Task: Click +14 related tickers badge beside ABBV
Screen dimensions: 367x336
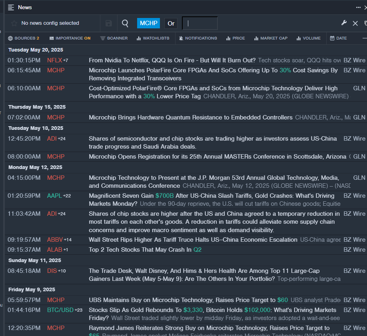Action: (x=68, y=240)
